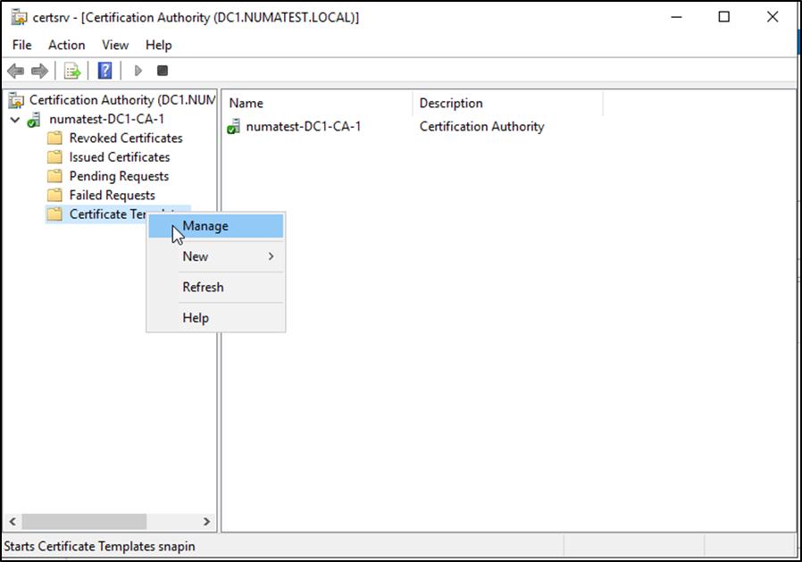Viewport: 802px width, 562px height.
Task: Select Issued Certificates in the tree
Action: (x=119, y=157)
